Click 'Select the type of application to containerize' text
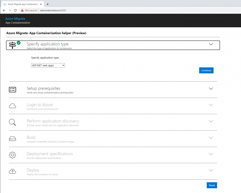The image size is (241, 193). point(49,48)
